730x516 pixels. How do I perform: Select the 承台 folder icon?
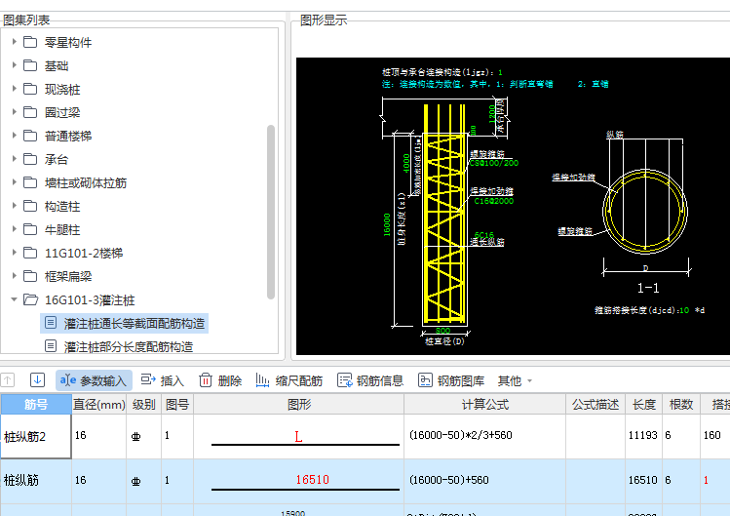(x=30, y=159)
